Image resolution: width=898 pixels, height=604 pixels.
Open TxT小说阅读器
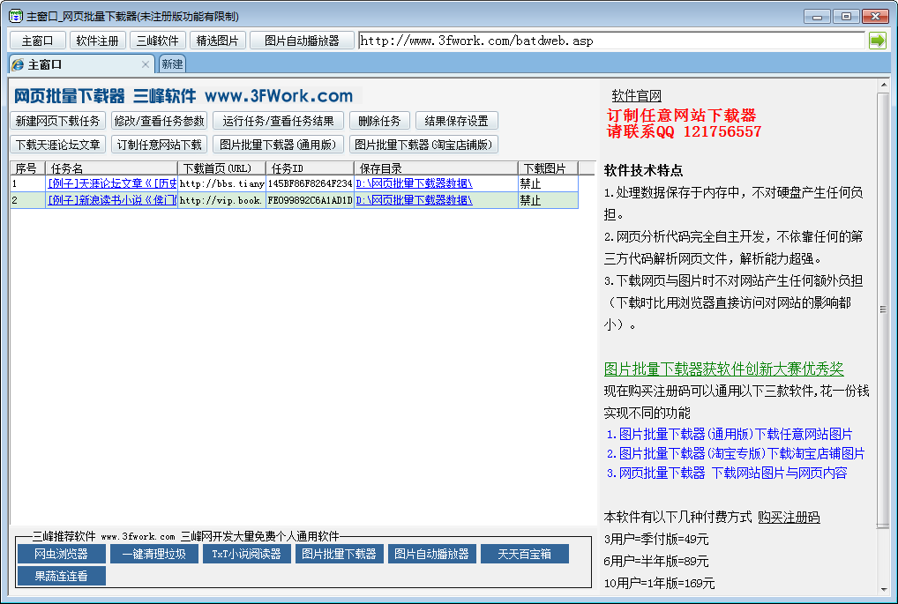pyautogui.click(x=247, y=554)
